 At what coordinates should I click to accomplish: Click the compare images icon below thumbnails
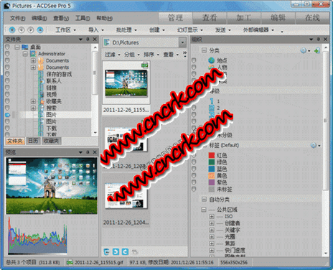(135, 252)
